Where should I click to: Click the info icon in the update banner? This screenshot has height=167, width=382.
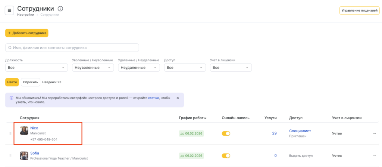click(11, 98)
